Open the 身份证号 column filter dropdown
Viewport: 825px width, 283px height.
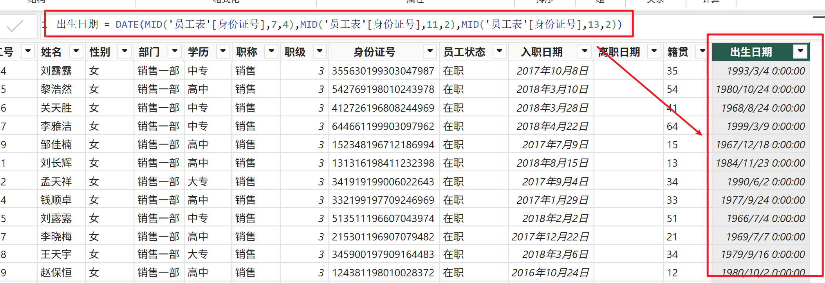pos(430,51)
